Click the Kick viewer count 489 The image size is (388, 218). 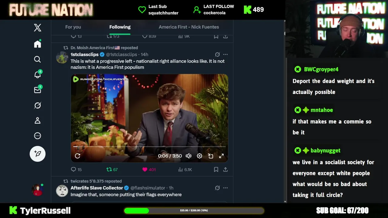(x=254, y=10)
